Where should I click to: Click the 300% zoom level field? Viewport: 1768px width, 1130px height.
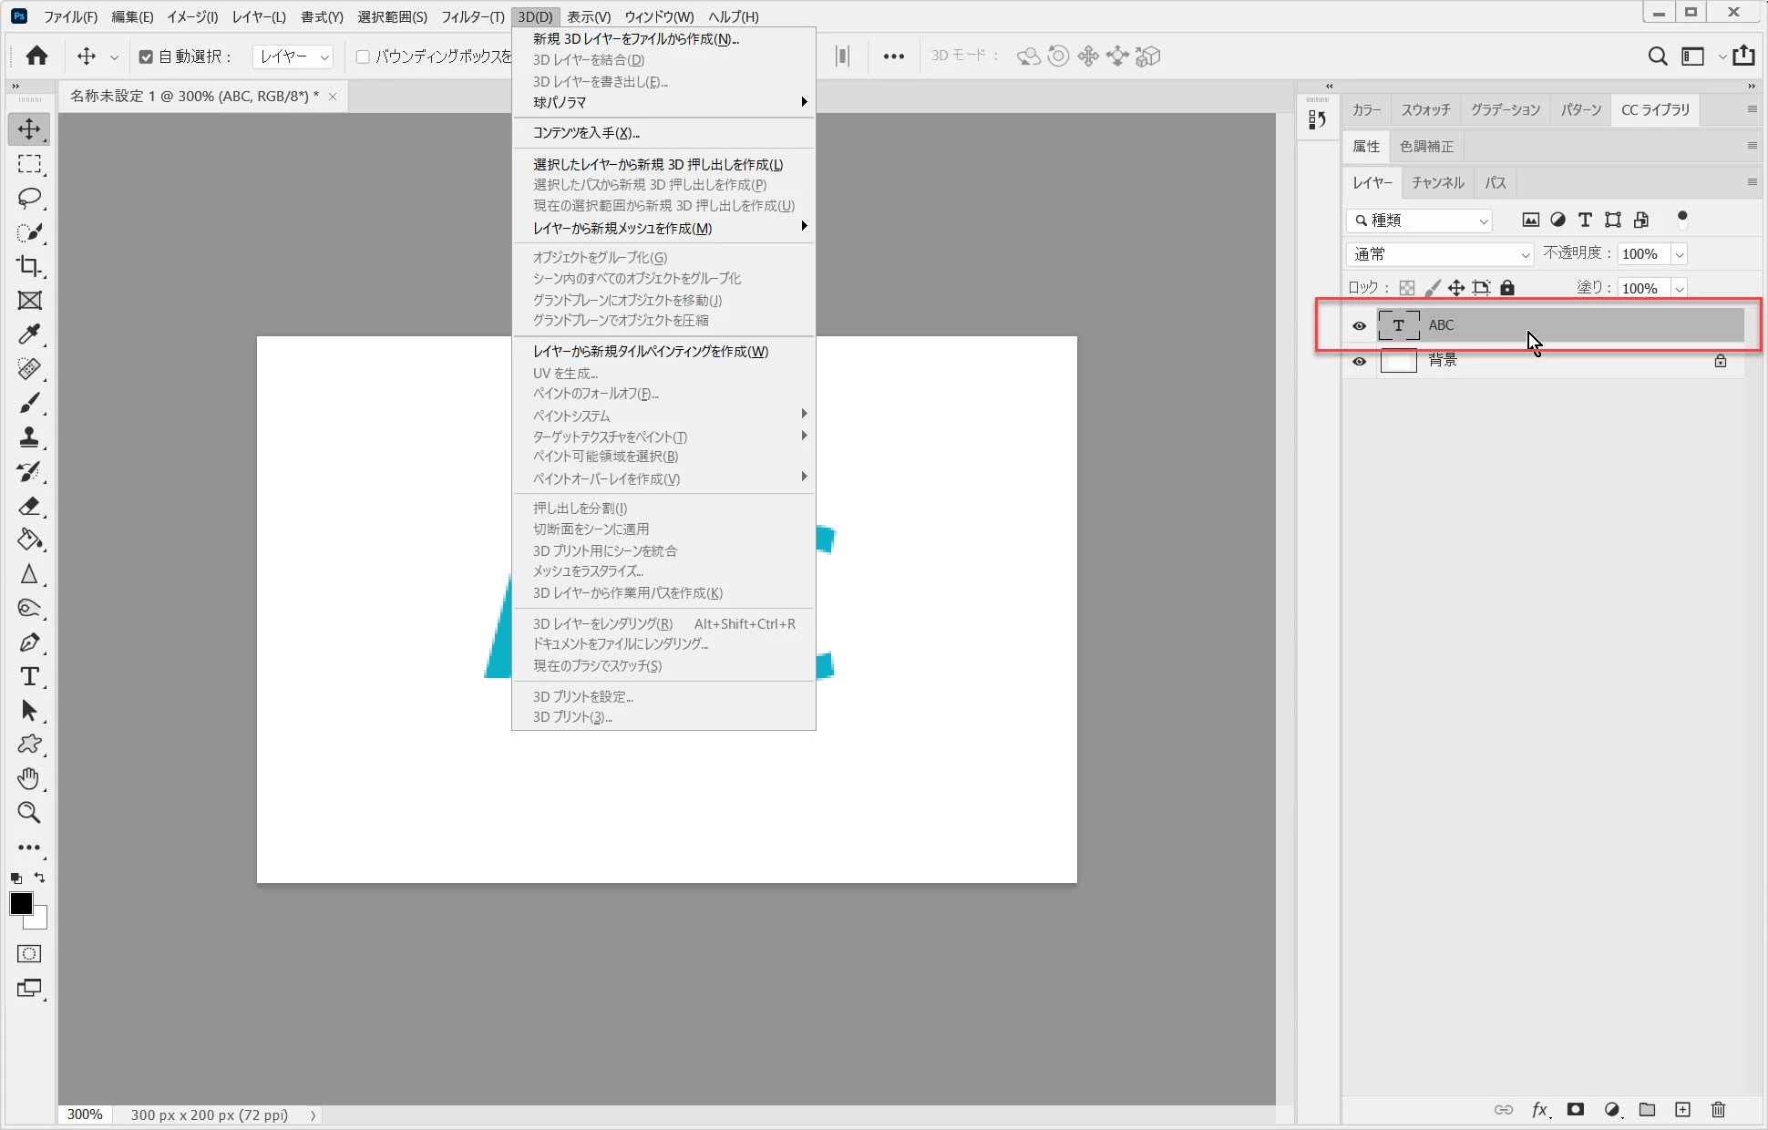click(85, 1115)
